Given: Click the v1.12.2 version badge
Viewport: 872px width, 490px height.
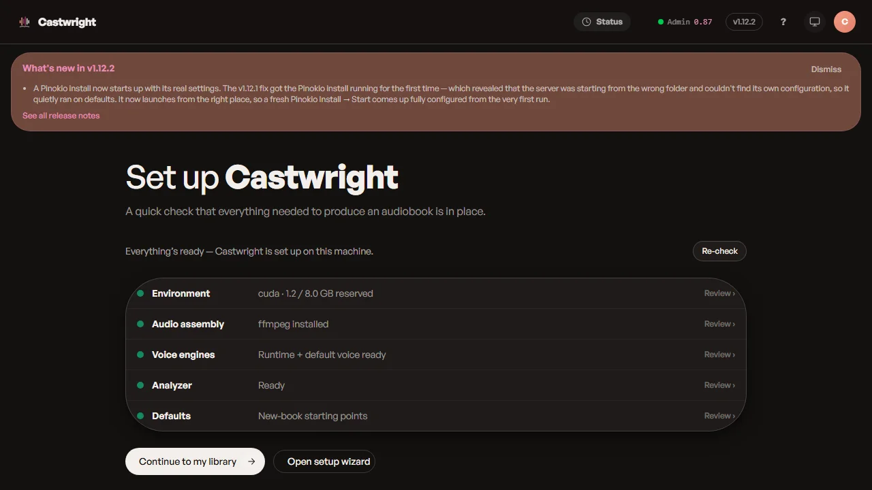Looking at the screenshot, I should [744, 22].
